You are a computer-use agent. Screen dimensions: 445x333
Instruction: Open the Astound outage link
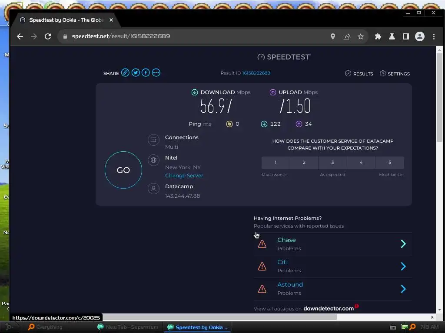click(290, 284)
